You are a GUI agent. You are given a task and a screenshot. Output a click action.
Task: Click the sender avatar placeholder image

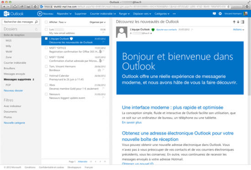point(122,32)
